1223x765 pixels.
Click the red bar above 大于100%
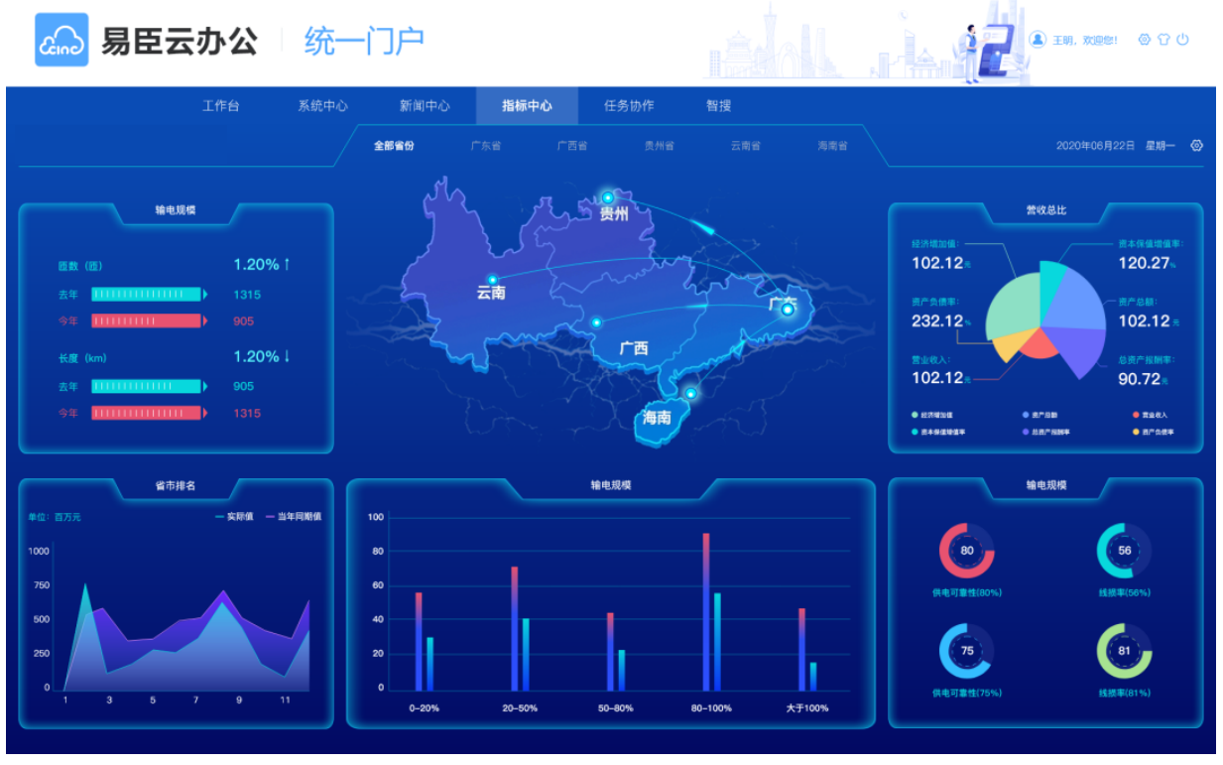pyautogui.click(x=801, y=650)
